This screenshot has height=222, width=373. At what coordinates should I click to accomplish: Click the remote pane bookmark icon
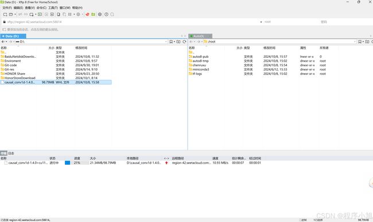[360, 42]
